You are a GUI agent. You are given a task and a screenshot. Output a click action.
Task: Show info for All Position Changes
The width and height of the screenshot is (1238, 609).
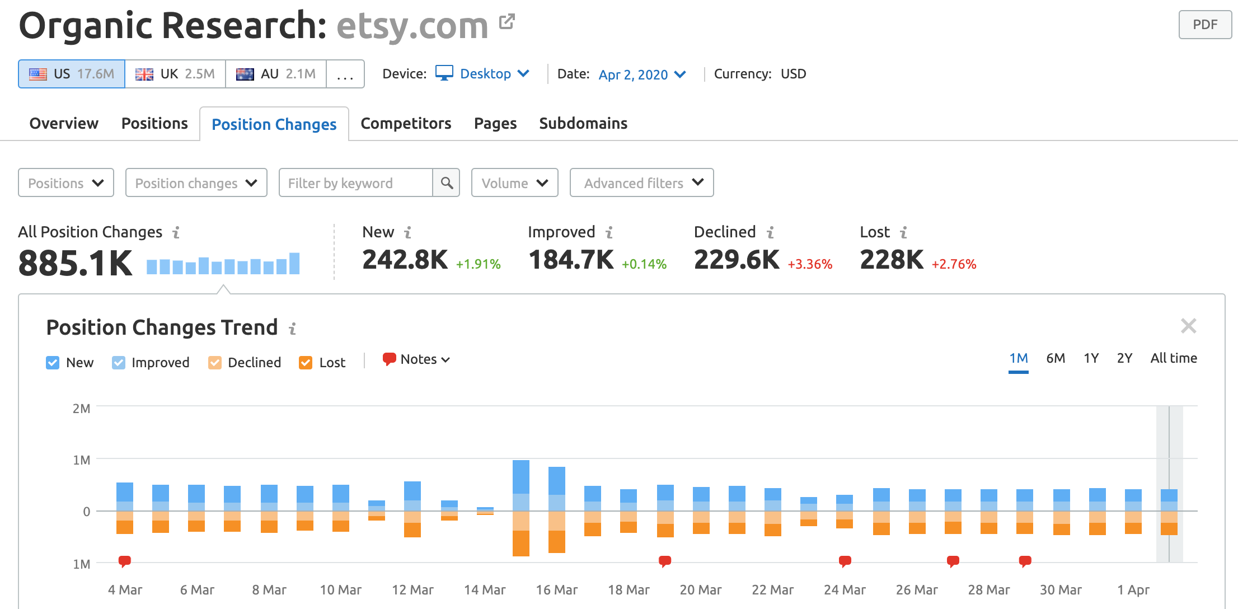[176, 232]
